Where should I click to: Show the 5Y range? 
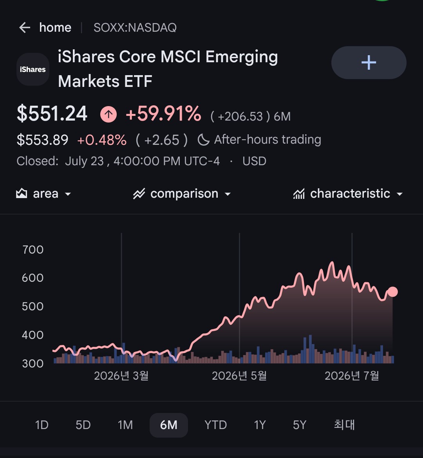pos(300,425)
